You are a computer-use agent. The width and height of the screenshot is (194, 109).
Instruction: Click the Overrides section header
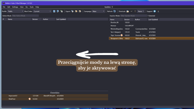[x=55, y=93]
